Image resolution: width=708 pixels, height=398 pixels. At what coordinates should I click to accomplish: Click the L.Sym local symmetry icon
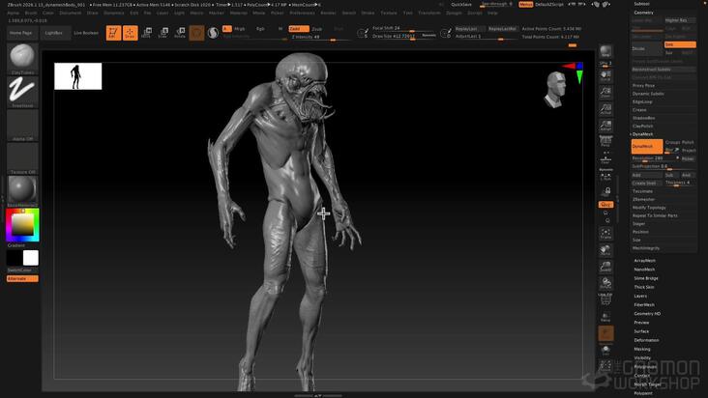[x=605, y=176]
